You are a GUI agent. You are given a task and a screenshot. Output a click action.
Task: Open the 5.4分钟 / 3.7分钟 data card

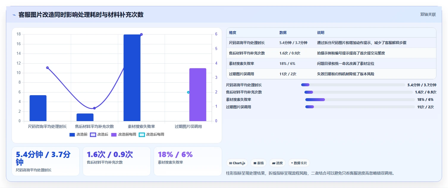pos(45,161)
